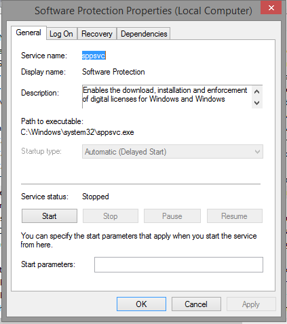Click inside the Description text box

click(x=167, y=97)
